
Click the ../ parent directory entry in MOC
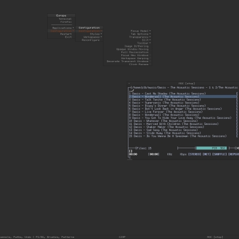[x=131, y=91]
